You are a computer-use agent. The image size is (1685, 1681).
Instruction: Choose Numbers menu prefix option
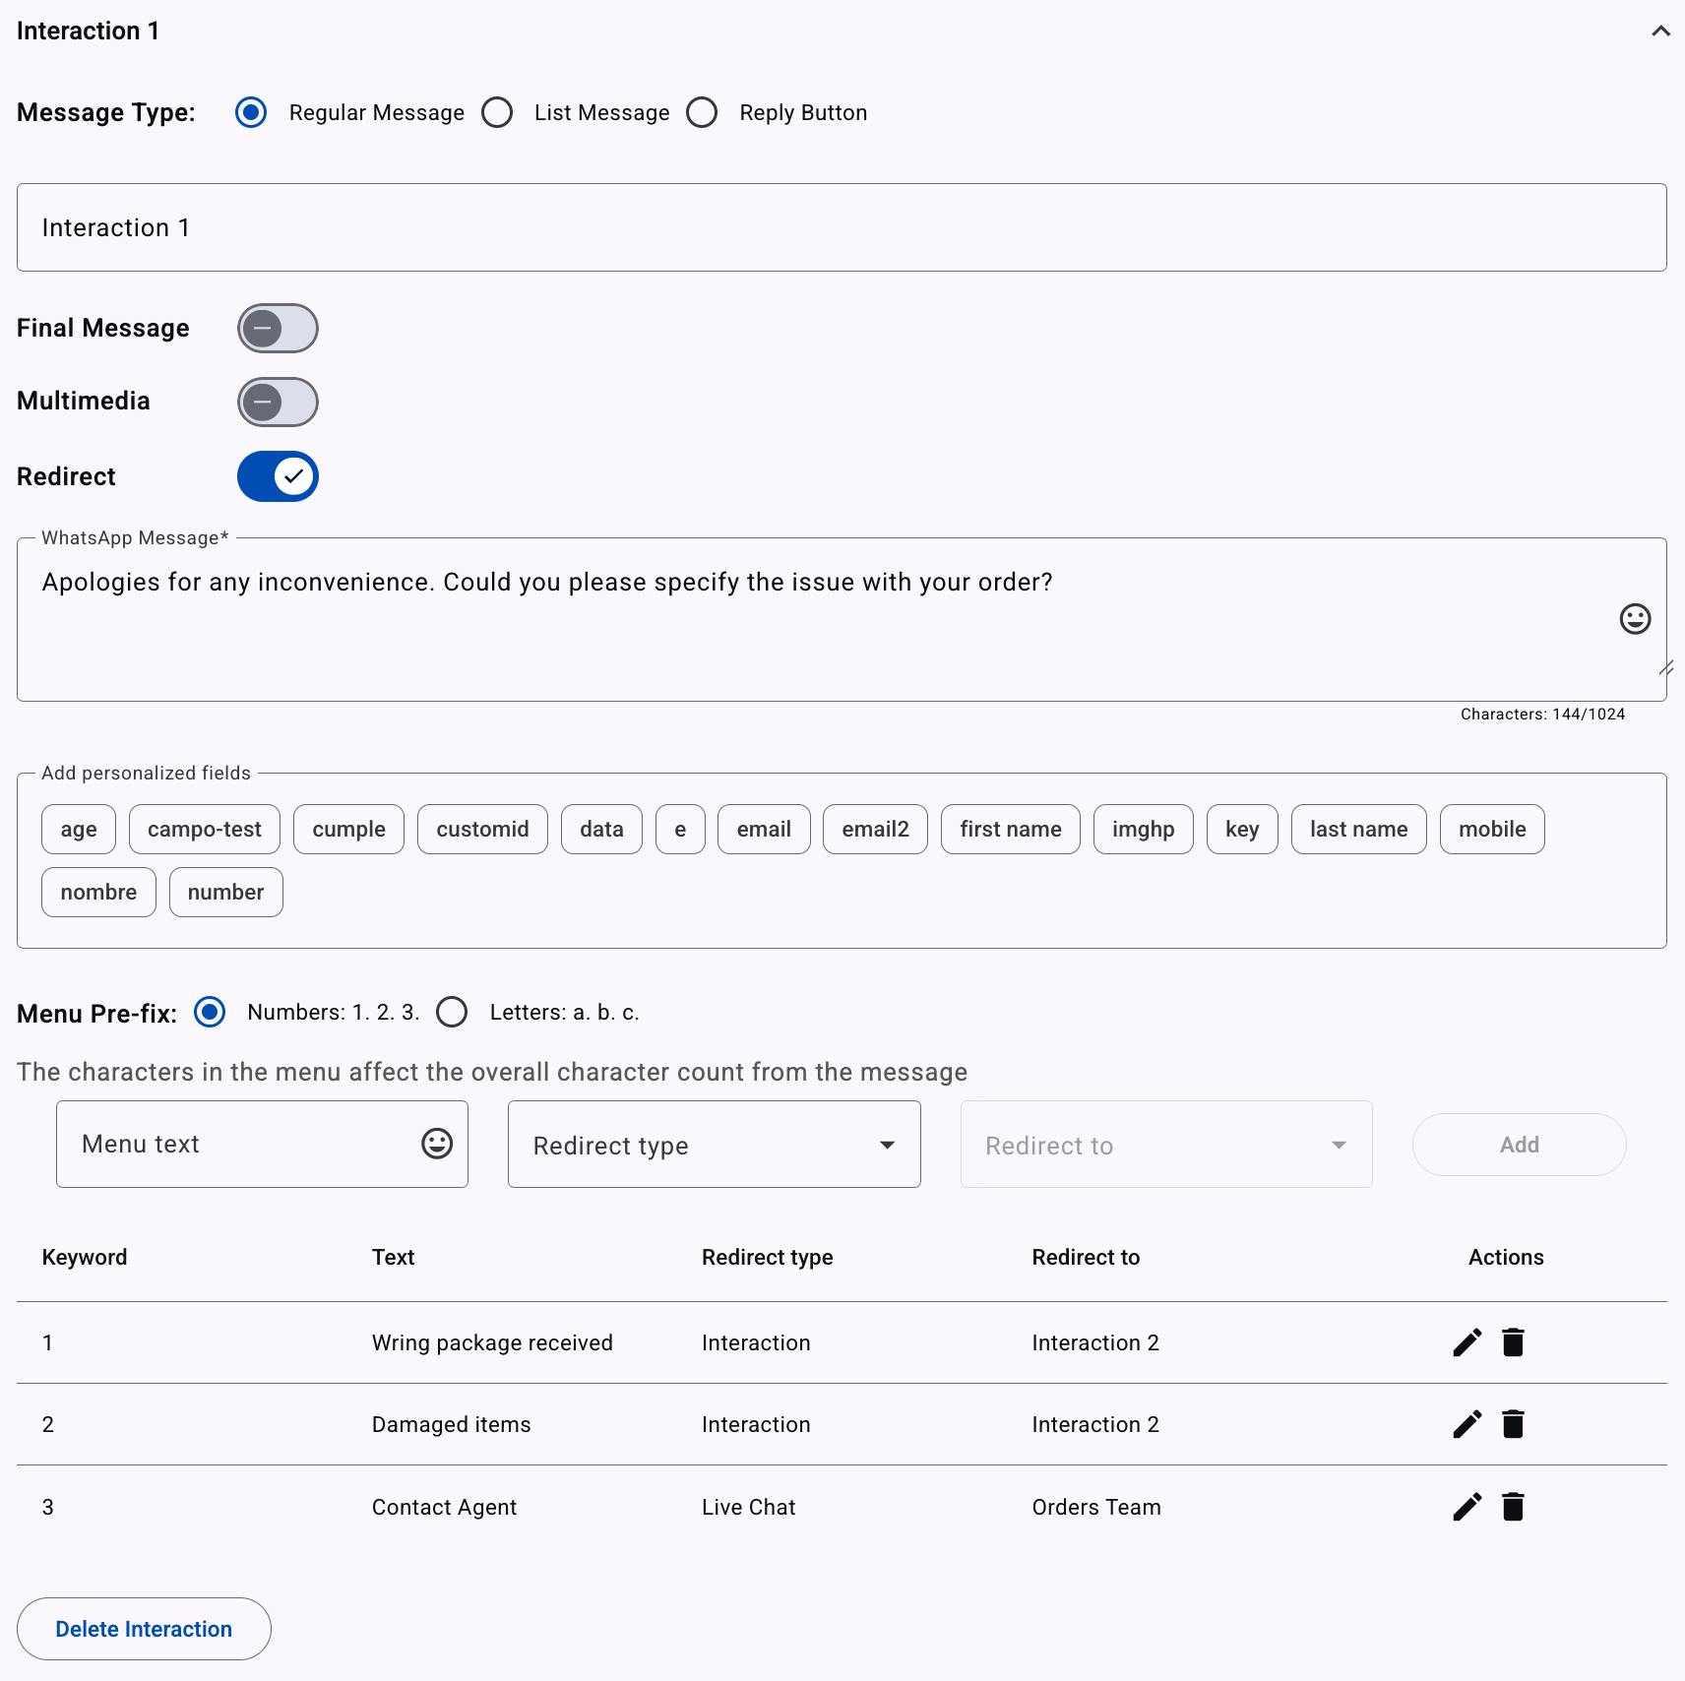click(210, 1012)
